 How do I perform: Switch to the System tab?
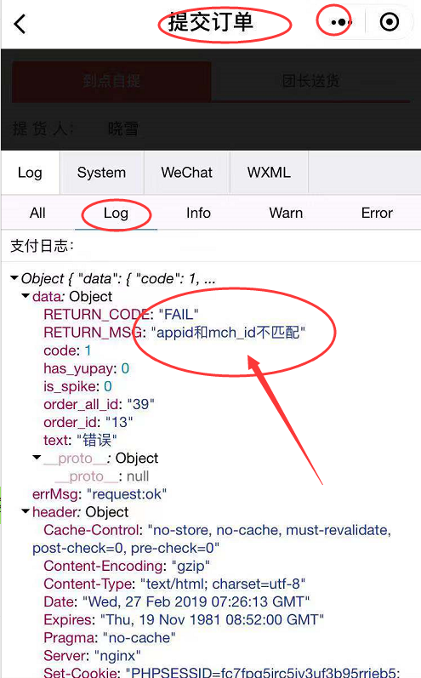101,173
